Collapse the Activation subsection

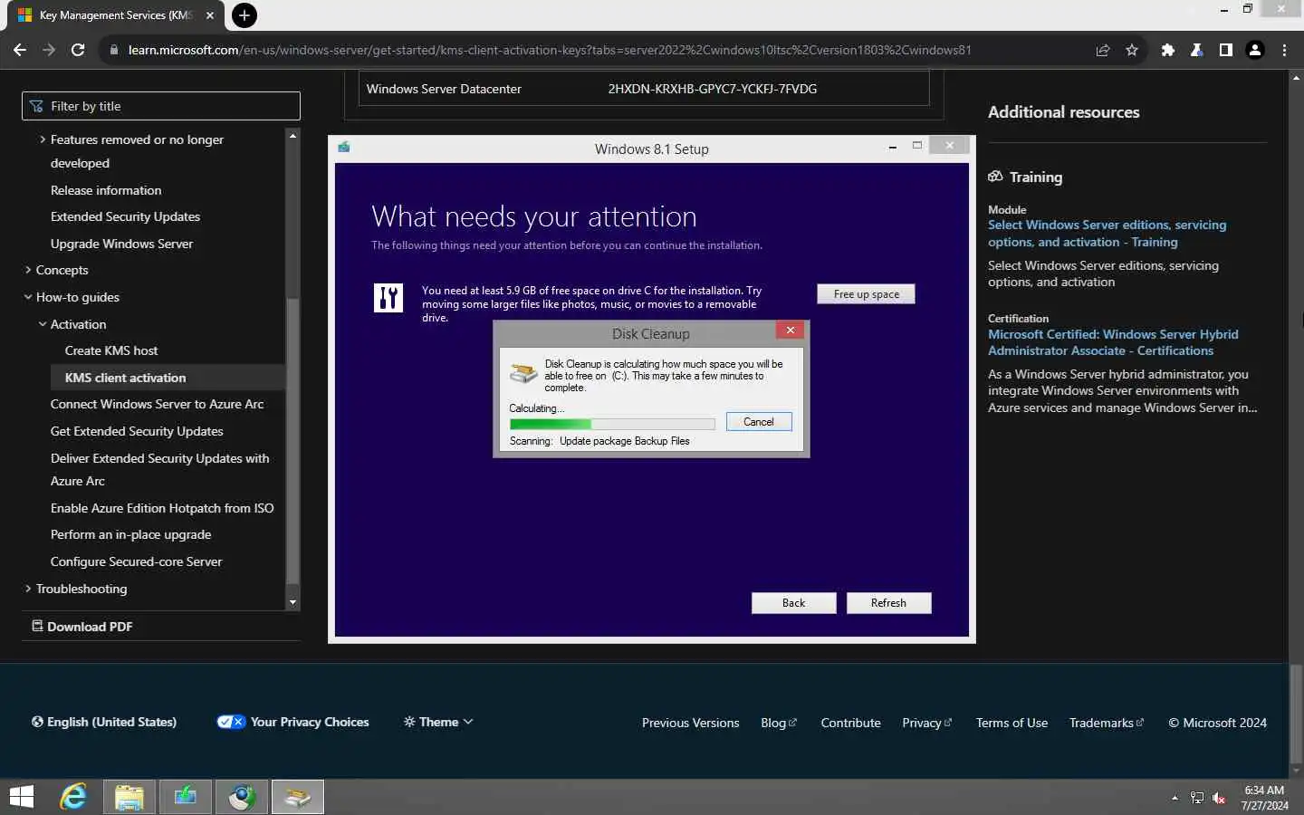click(72, 324)
